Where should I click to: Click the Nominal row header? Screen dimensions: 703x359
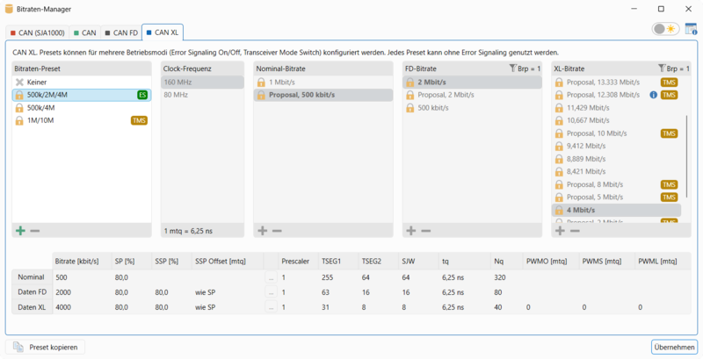click(x=32, y=277)
